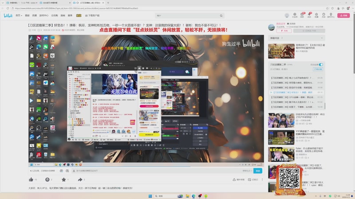The width and height of the screenshot is (355, 199).
Task: Open the playlist entry with duration 03:26
Action: click(296, 78)
